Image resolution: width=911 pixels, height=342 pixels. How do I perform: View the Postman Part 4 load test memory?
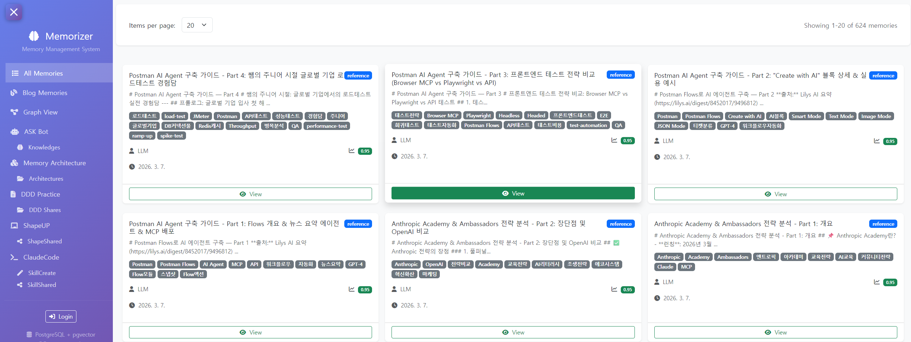(x=250, y=194)
